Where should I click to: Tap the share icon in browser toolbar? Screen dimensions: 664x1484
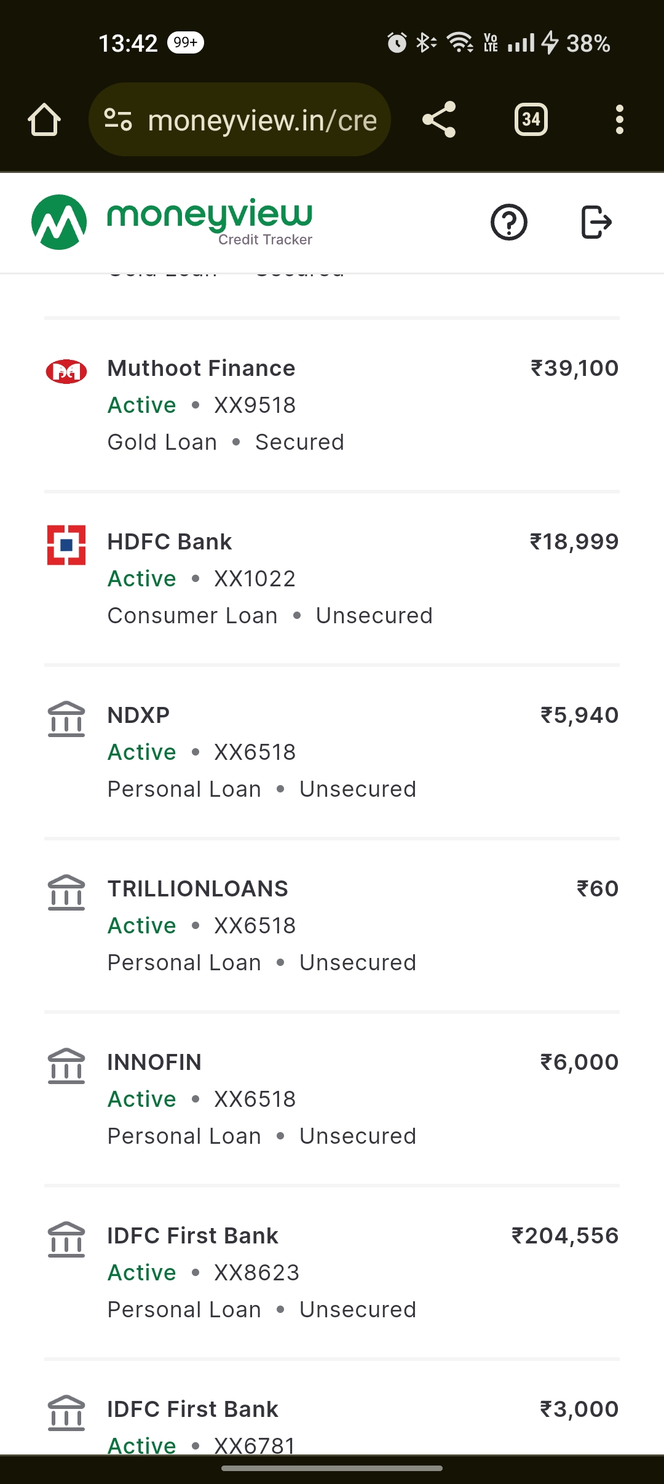coord(439,119)
